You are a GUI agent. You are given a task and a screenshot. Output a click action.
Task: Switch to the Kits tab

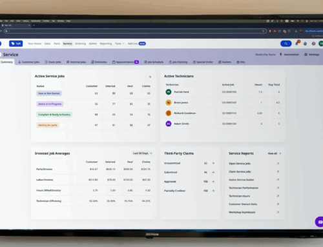(241, 62)
